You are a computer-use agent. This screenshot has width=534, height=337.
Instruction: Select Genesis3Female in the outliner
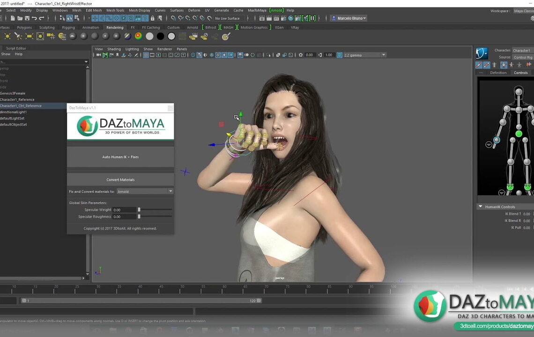[13, 94]
